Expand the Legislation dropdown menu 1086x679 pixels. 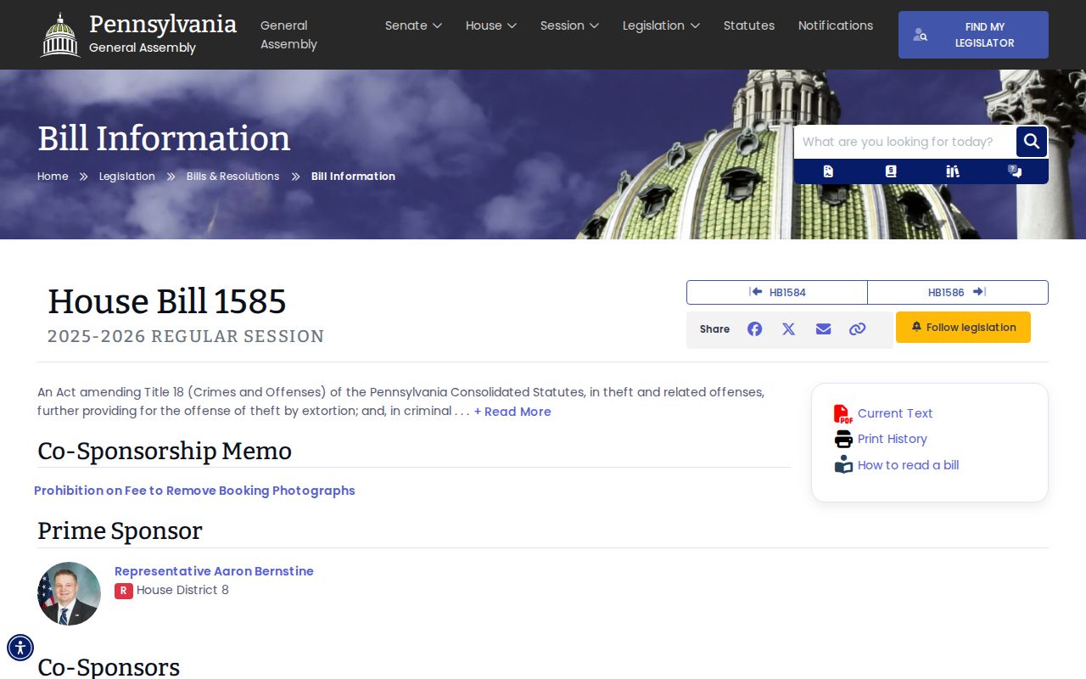(661, 25)
